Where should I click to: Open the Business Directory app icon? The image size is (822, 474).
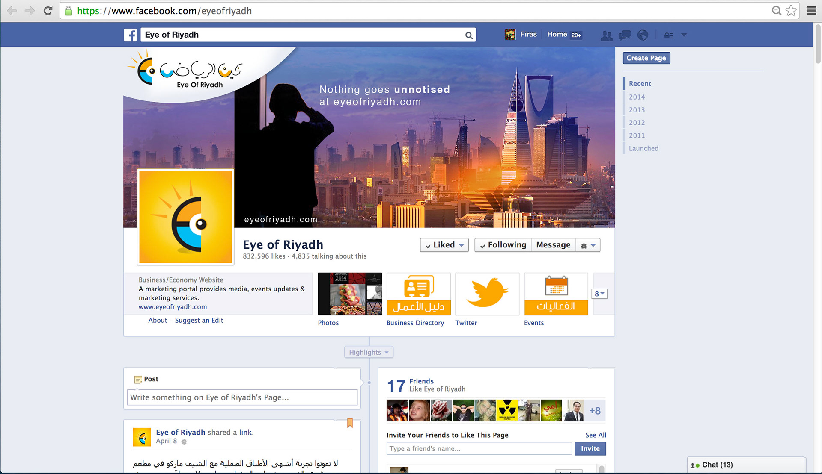pyautogui.click(x=418, y=294)
